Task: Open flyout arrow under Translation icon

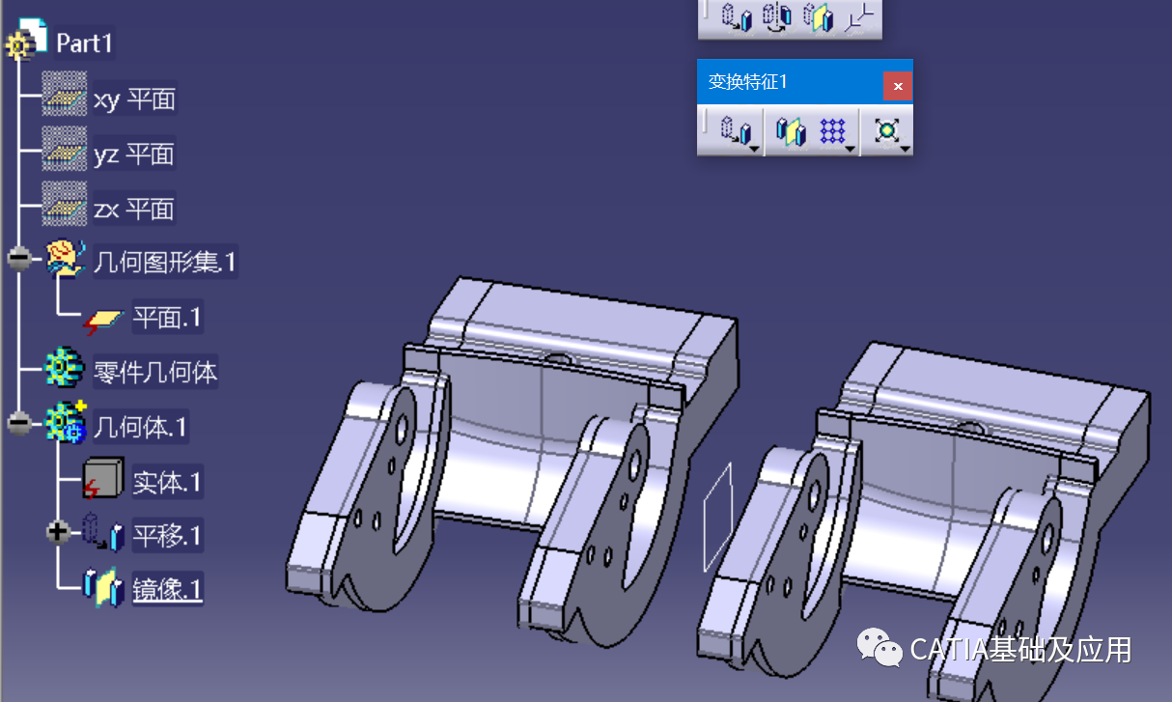Action: coord(754,149)
